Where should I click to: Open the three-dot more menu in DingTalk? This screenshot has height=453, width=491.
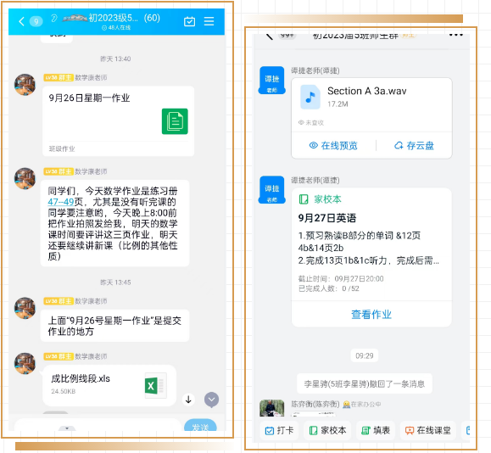(x=455, y=35)
